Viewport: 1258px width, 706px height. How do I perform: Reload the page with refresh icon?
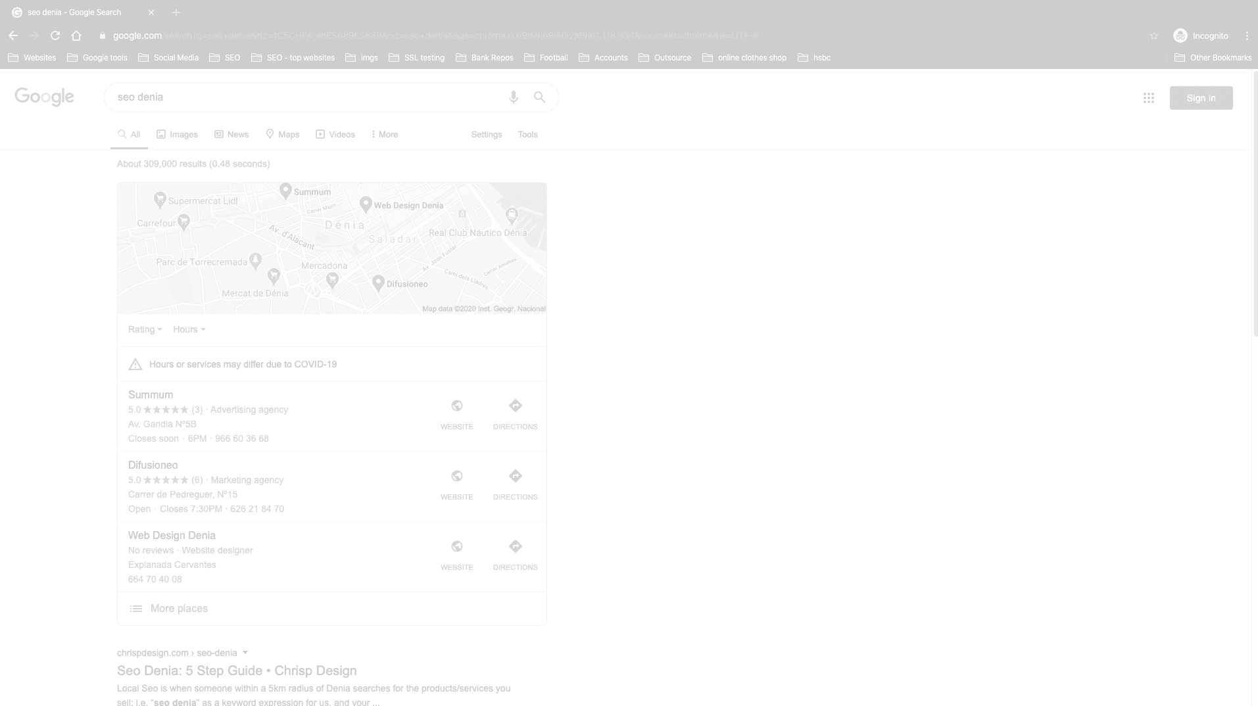[x=55, y=35]
